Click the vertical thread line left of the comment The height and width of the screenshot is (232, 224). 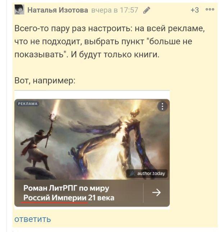click(6, 116)
